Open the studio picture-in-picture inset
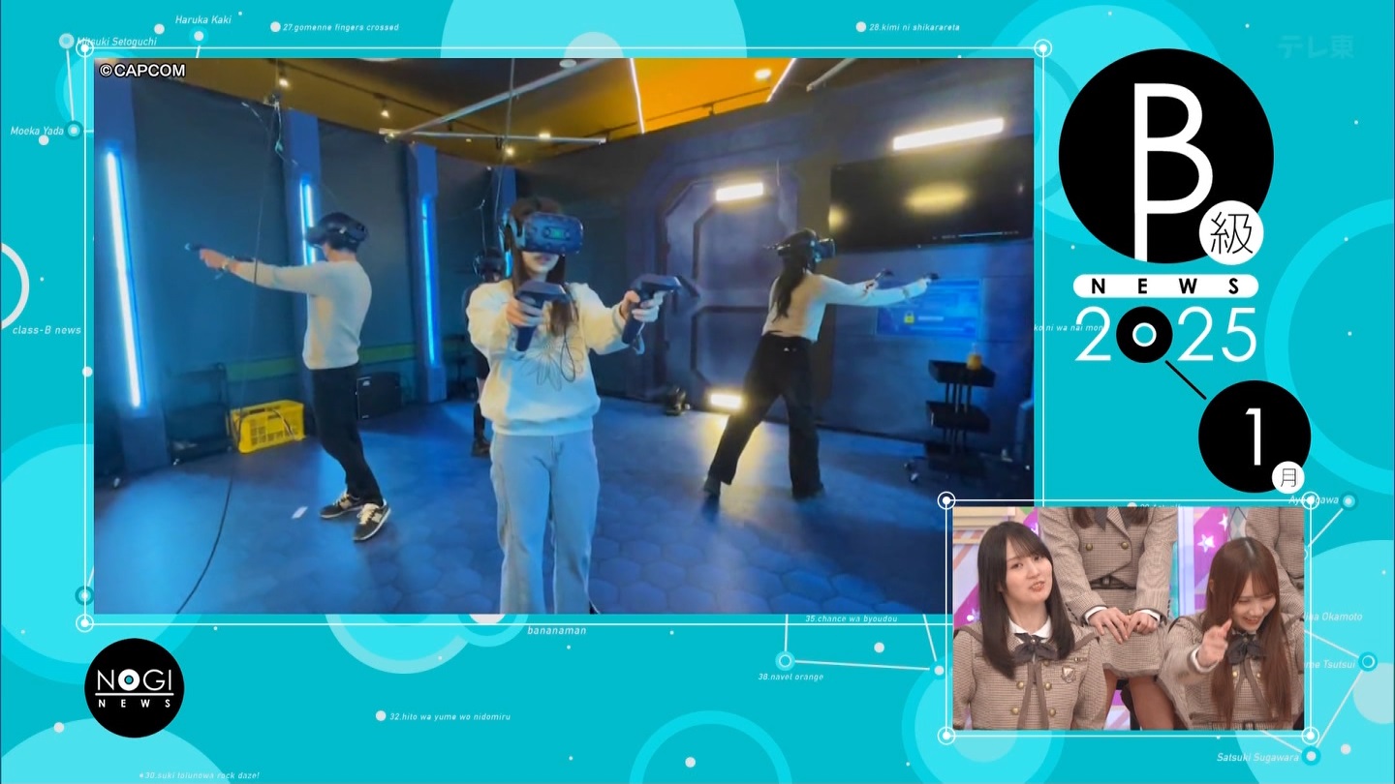 [x=1128, y=618]
